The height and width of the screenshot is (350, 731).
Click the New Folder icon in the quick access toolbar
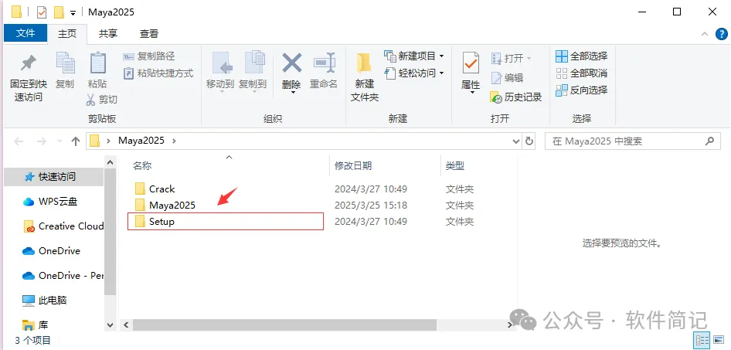tap(59, 12)
